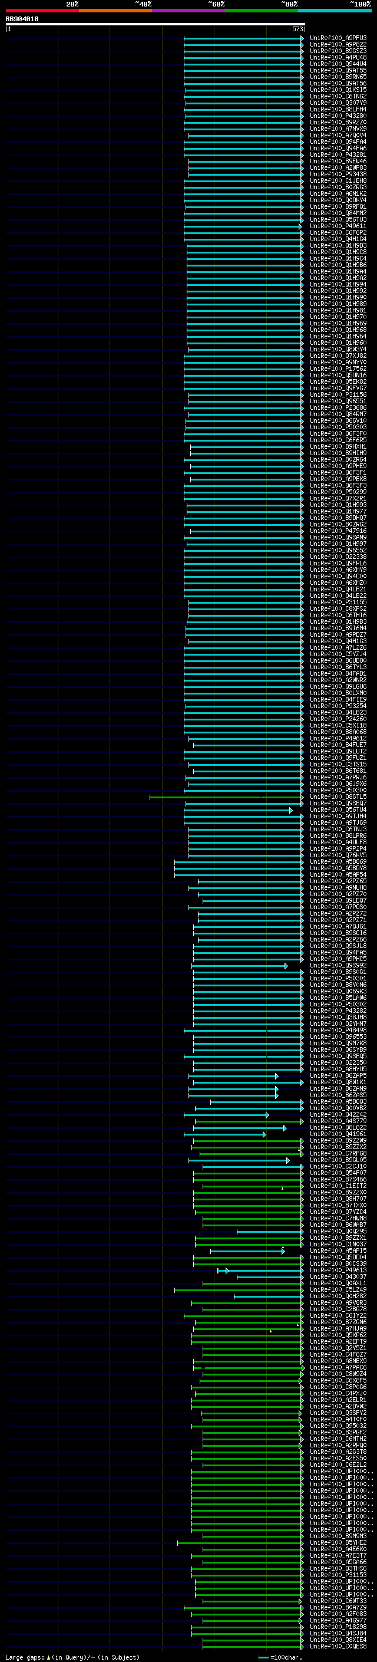Image resolution: width=377 pixels, height=1662 pixels.
Task: Select the UniRef100_Q42242 hit label
Action: (338, 1115)
